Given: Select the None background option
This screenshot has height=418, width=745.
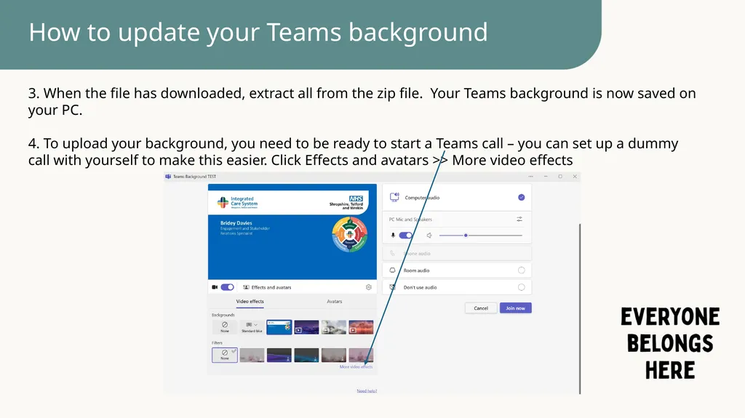Looking at the screenshot, I should (225, 327).
